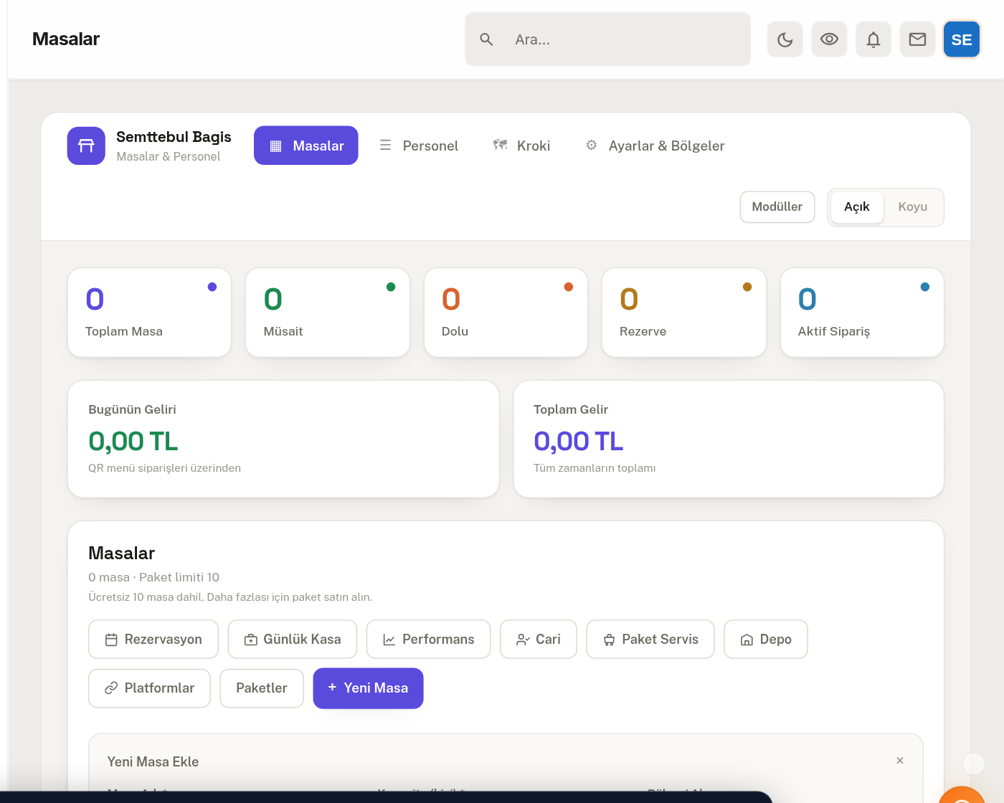Select the Açık light theme option
This screenshot has height=803, width=1004.
pyautogui.click(x=857, y=207)
